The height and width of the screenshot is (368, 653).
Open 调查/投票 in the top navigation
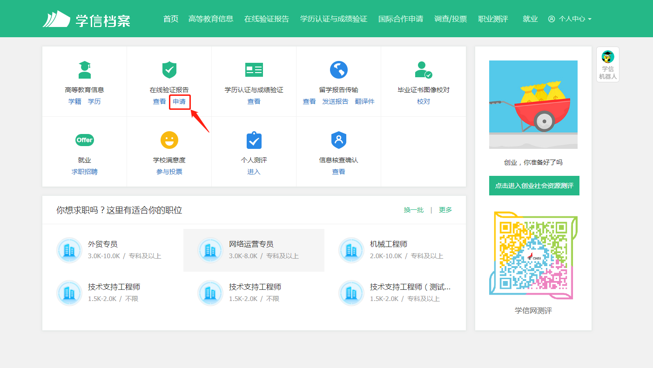tap(451, 19)
